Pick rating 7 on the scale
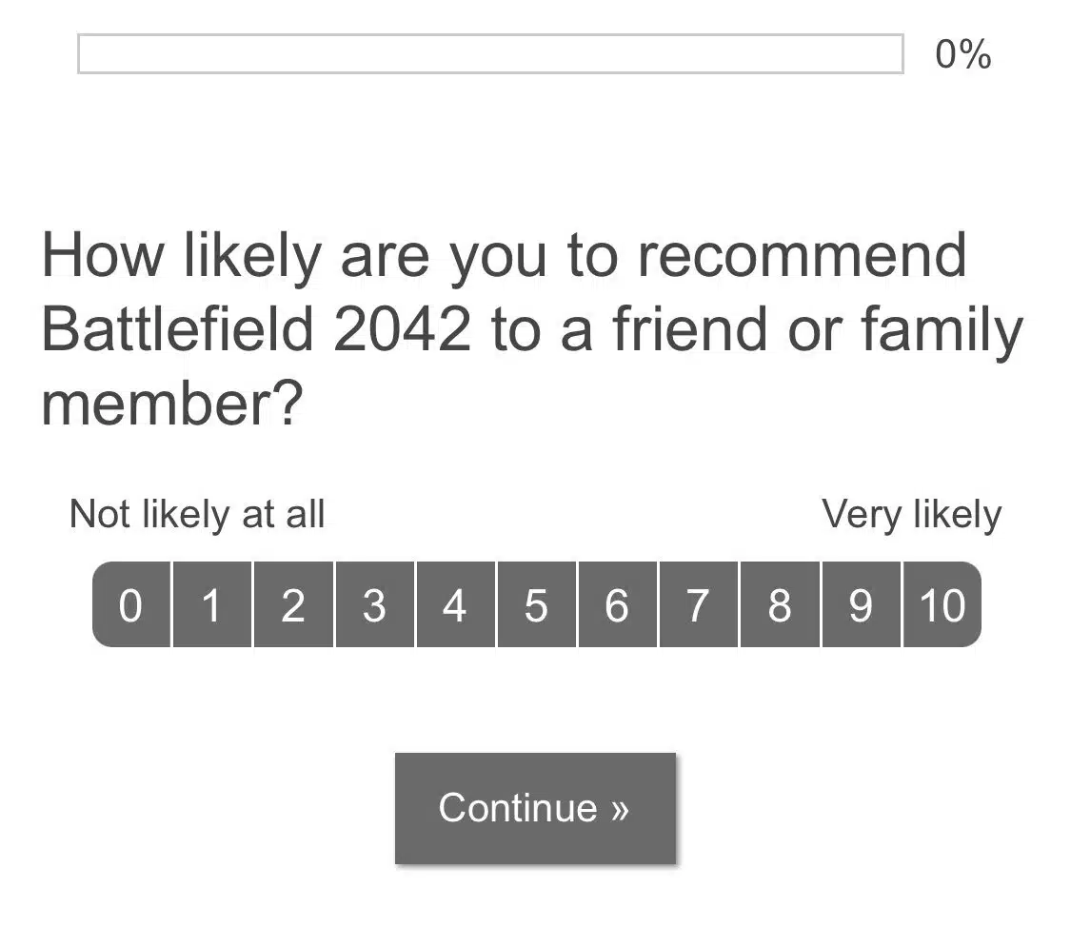Viewport: 1071px width, 947px height. pyautogui.click(x=698, y=605)
